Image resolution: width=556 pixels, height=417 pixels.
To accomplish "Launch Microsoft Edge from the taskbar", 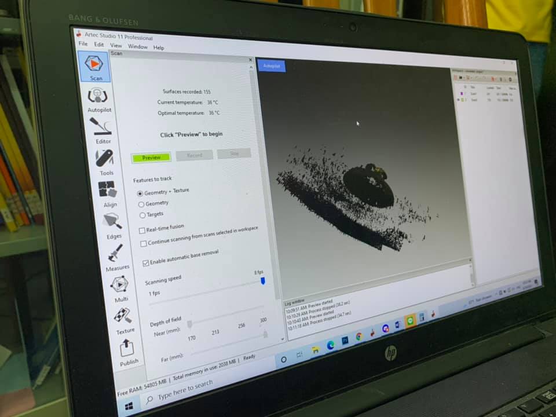I will [331, 345].
